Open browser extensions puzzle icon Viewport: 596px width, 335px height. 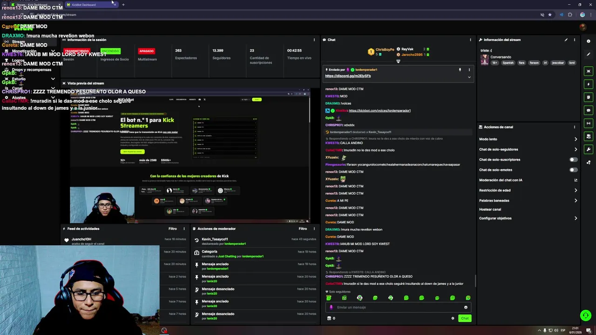tap(570, 15)
